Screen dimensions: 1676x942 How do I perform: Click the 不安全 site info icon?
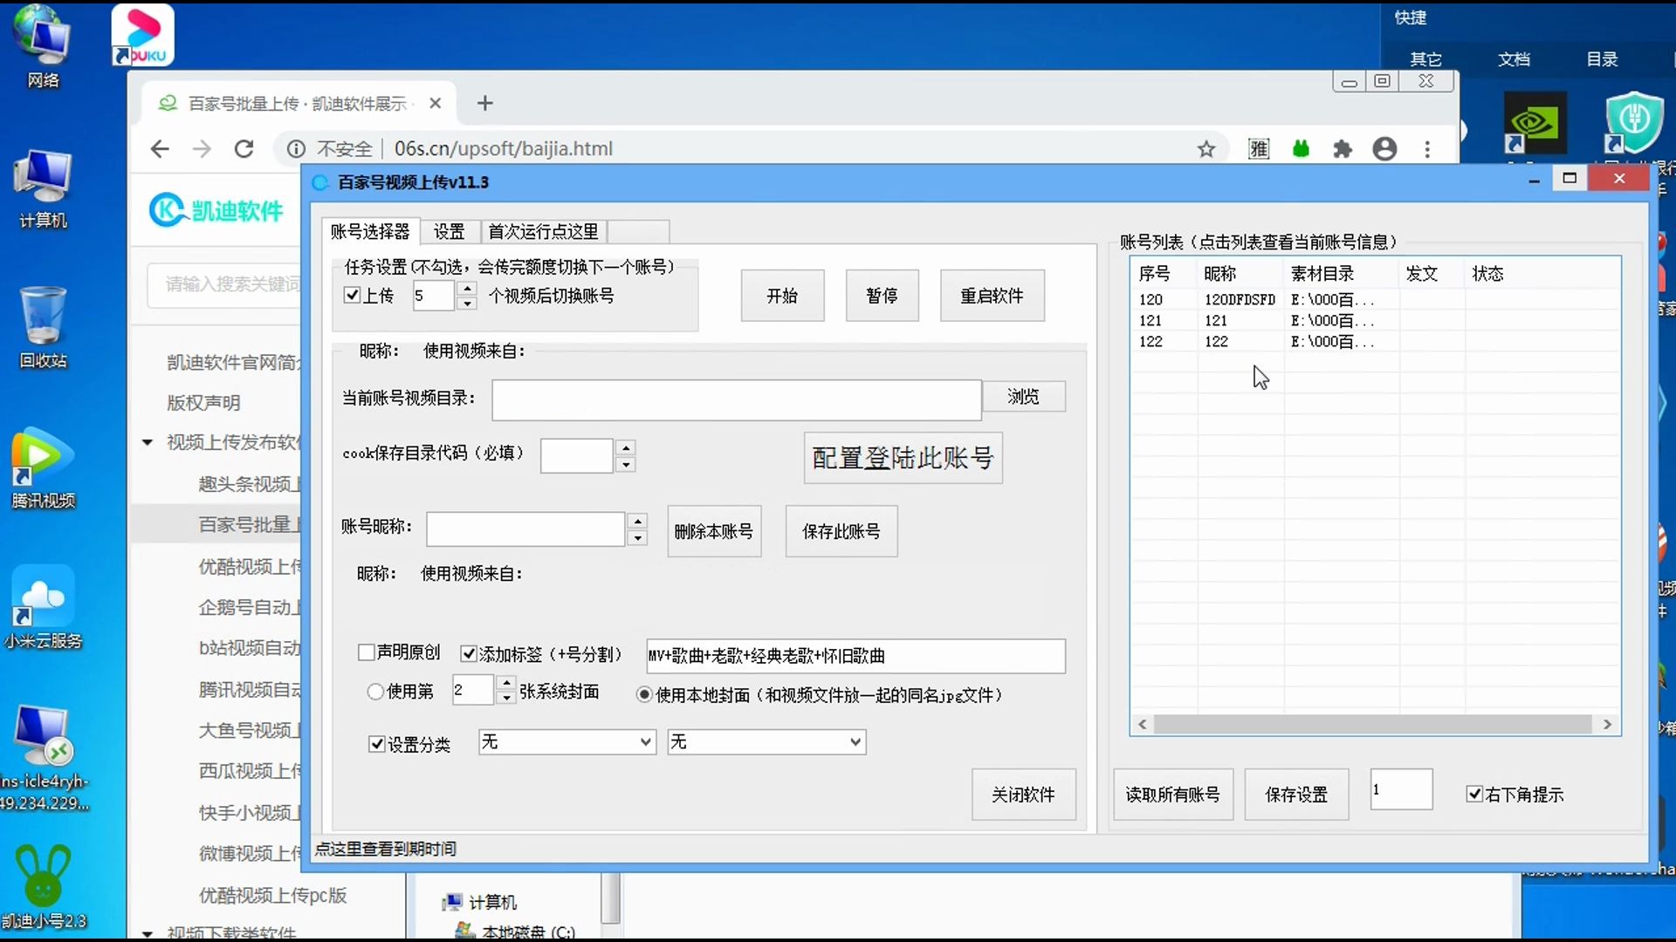(296, 149)
